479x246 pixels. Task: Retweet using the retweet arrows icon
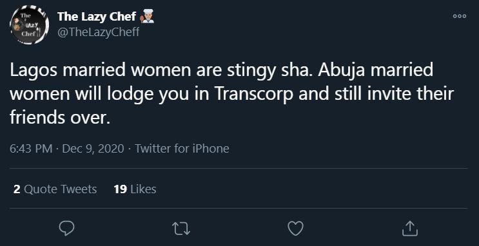(x=181, y=229)
